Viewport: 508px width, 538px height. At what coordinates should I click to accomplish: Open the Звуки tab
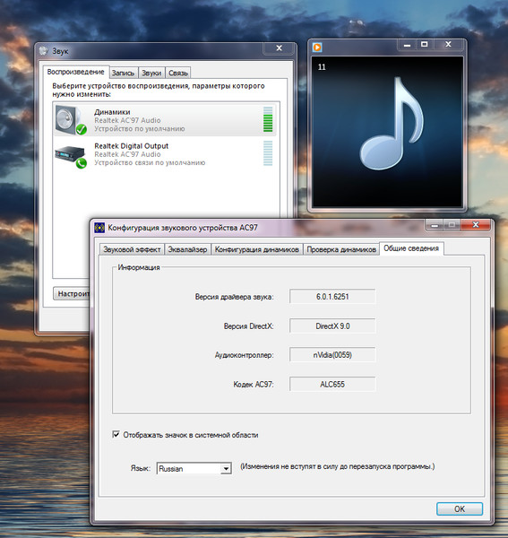151,73
